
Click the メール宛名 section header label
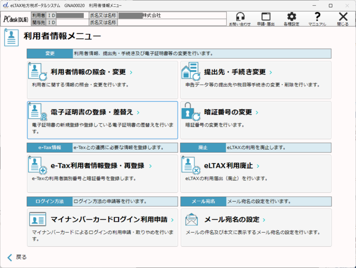(203, 201)
